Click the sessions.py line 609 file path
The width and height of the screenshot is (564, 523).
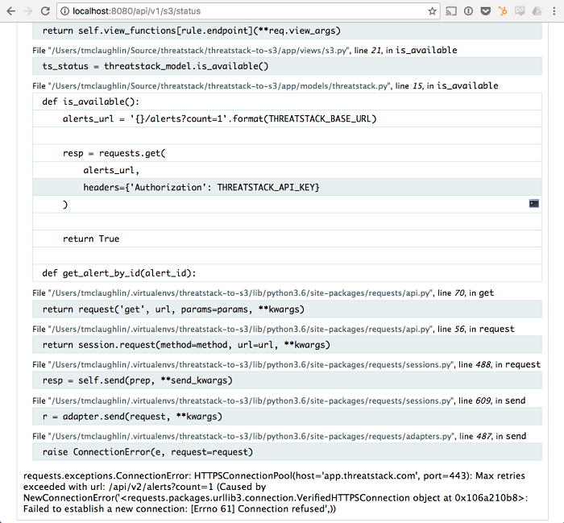pos(251,401)
